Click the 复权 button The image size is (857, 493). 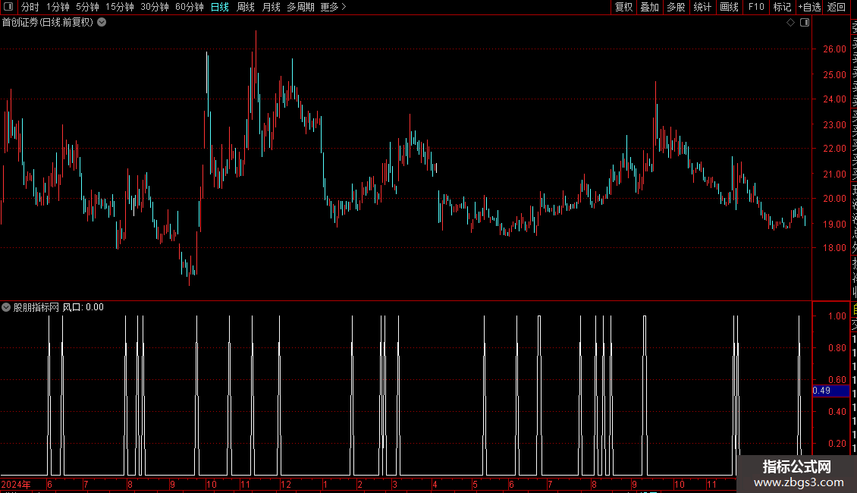623,7
